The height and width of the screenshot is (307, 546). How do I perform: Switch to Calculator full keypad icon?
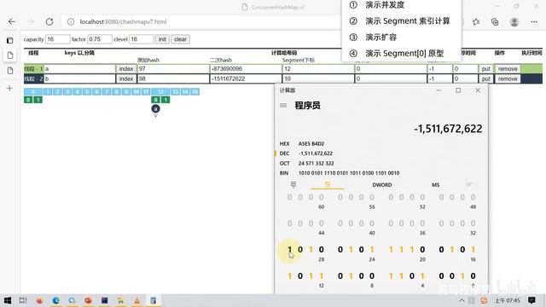[293, 184]
